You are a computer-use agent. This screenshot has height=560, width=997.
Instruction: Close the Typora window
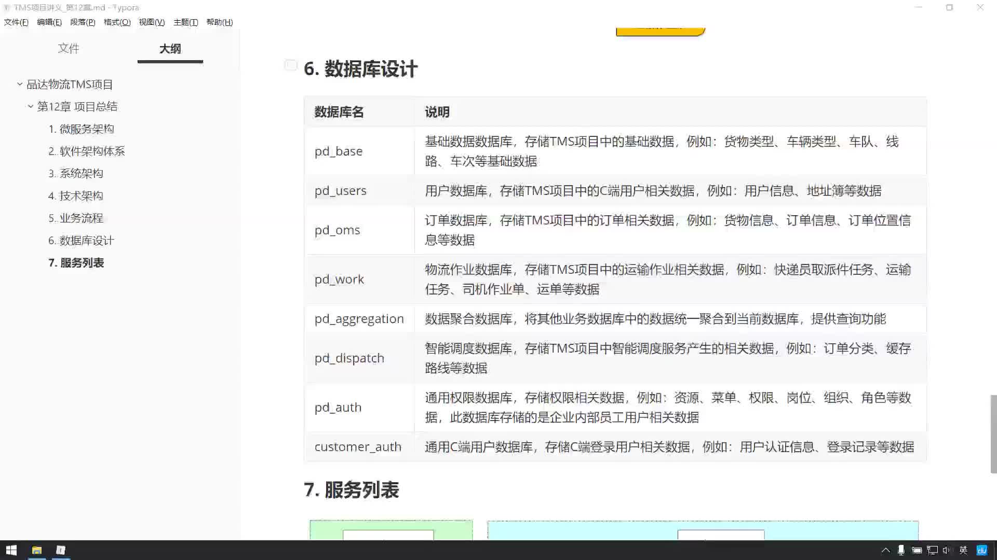(x=980, y=7)
